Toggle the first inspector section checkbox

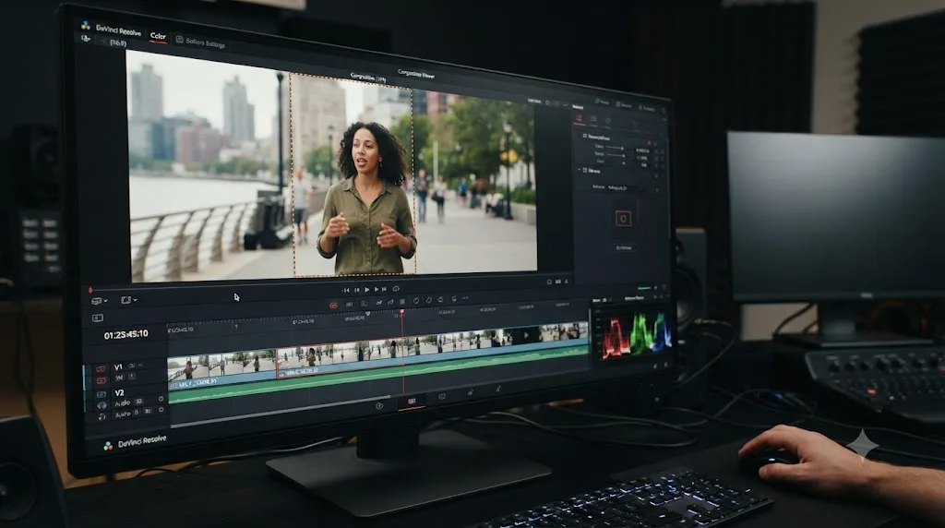click(584, 137)
